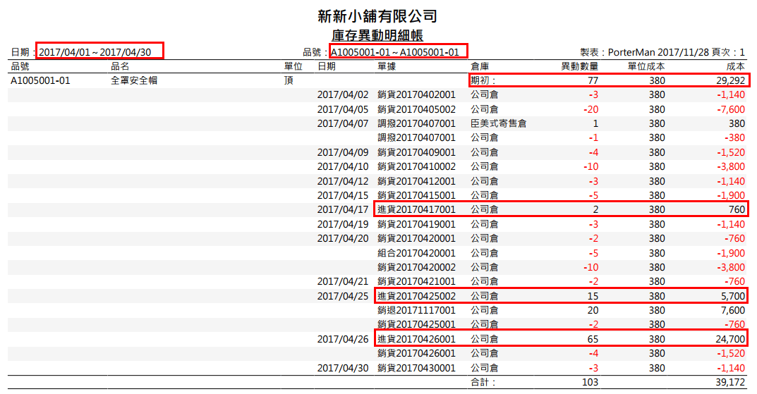Image resolution: width=757 pixels, height=394 pixels.
Task: Click cost value 5,700
Action: 733,296
